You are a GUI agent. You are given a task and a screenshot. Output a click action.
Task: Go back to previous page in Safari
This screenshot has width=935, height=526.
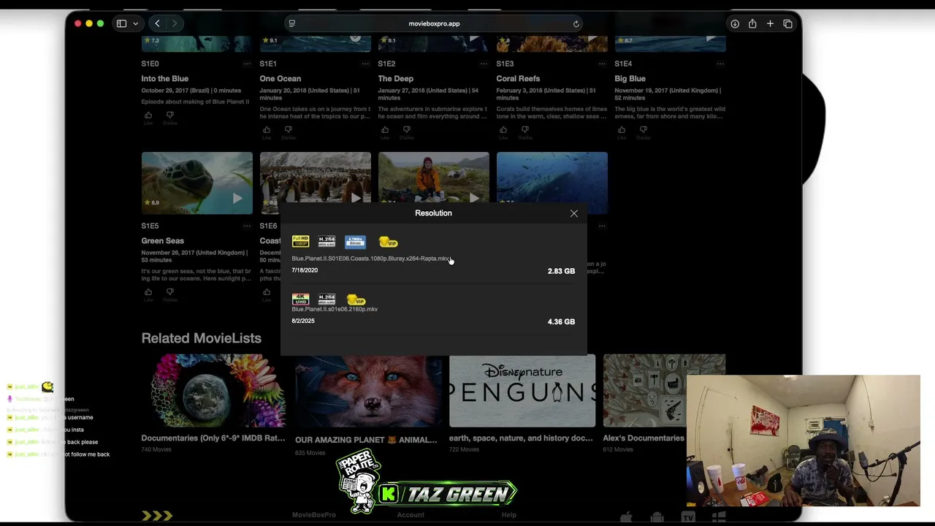[x=157, y=23]
